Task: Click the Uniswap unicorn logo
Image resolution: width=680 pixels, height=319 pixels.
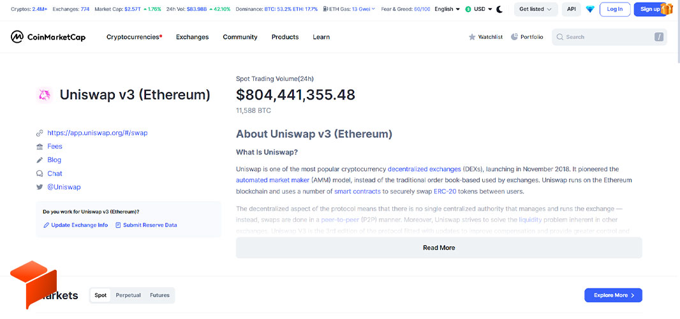Action: tap(44, 95)
